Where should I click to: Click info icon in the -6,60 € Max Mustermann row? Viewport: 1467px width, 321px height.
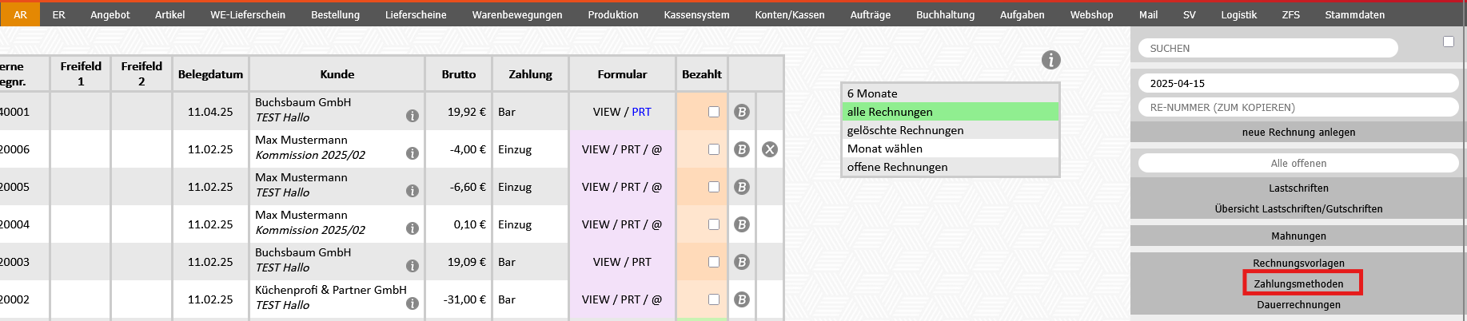coord(413,191)
